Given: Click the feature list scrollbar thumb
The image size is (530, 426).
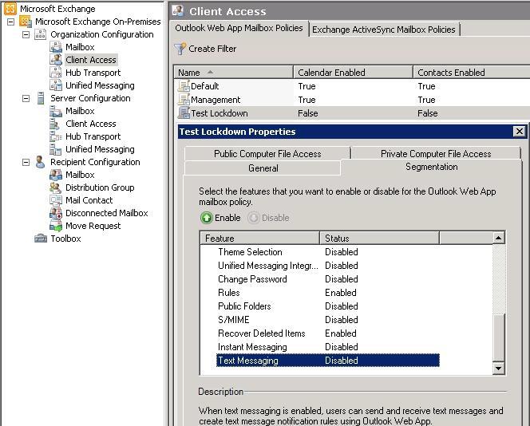Looking at the screenshot, I should pos(498,337).
